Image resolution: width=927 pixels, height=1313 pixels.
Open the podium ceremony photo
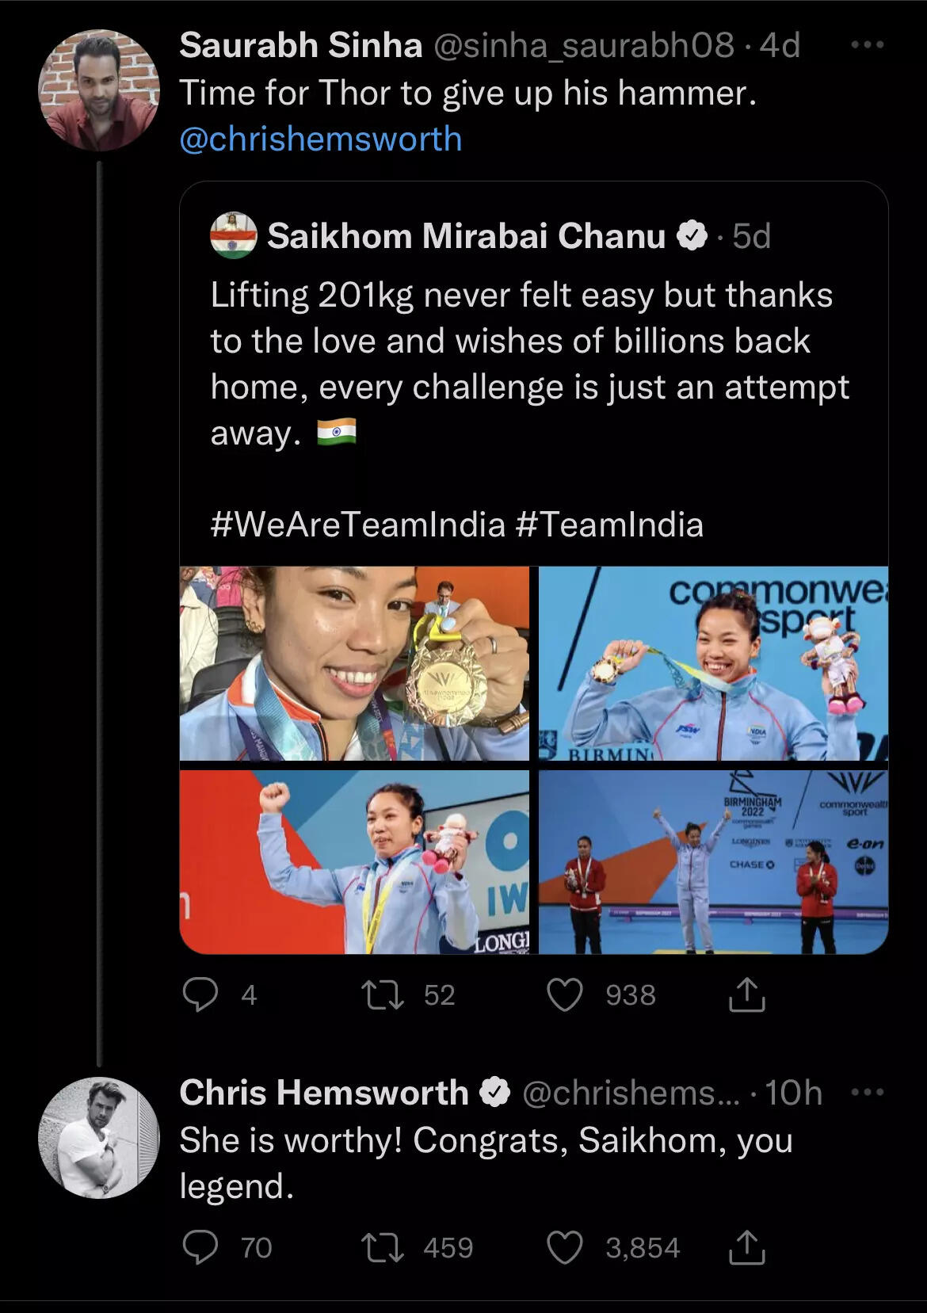tap(713, 862)
